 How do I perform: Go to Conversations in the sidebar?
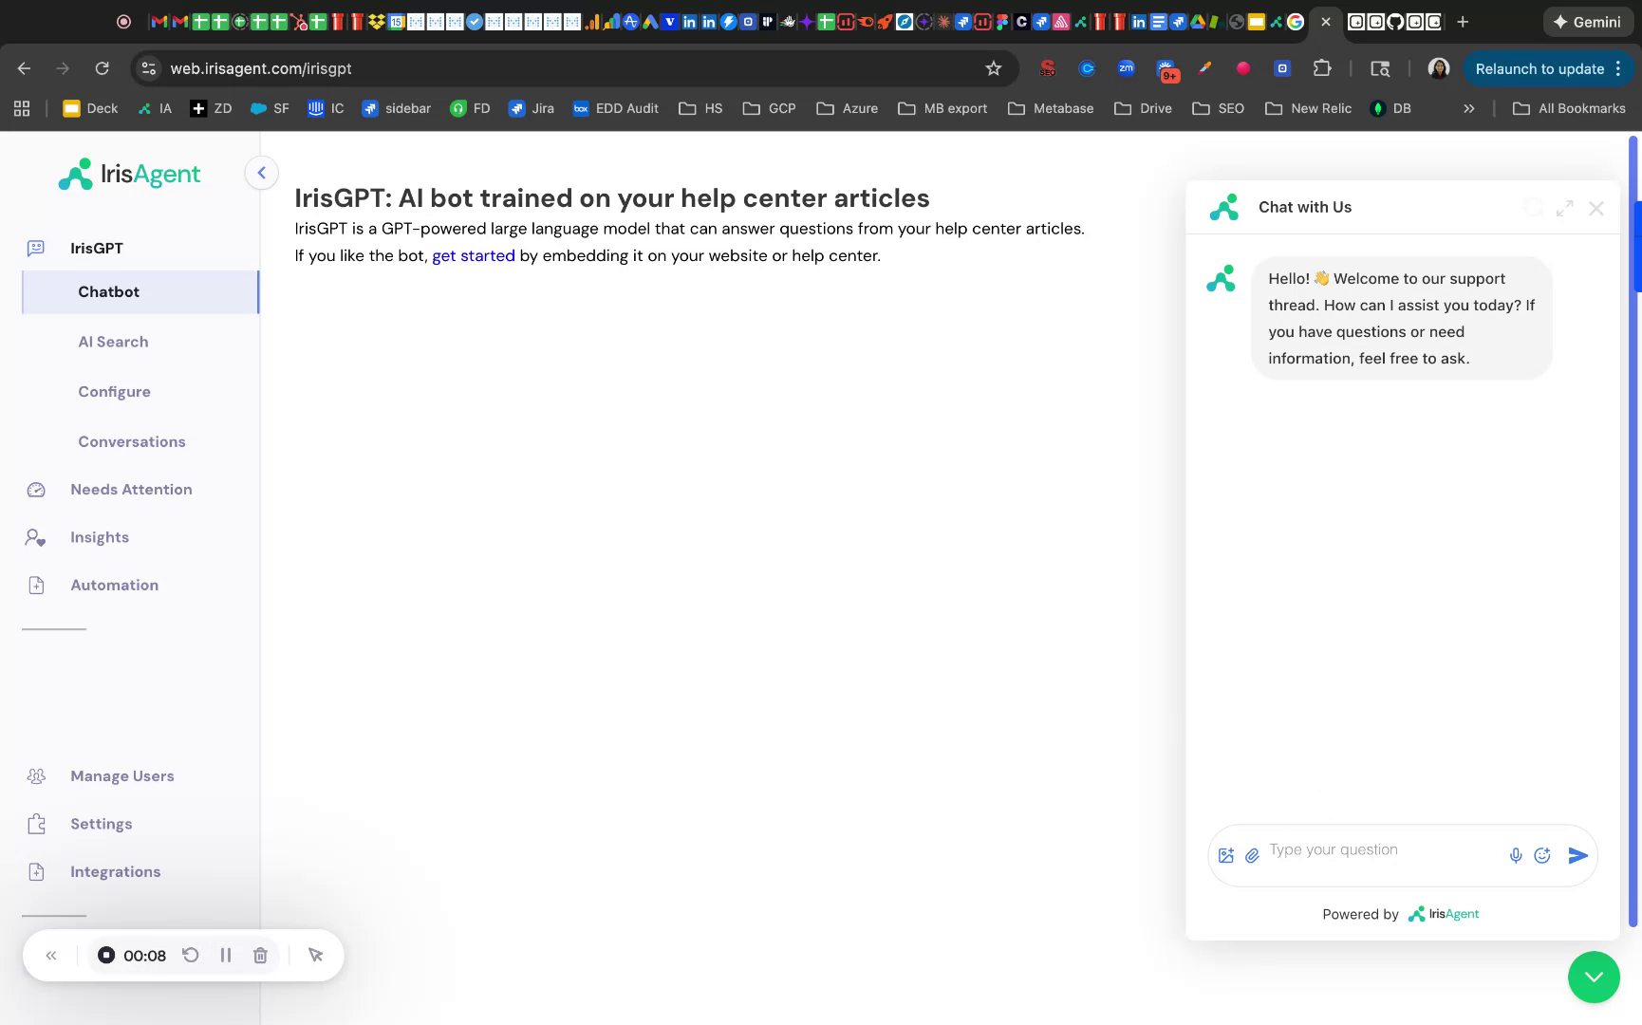(x=132, y=441)
